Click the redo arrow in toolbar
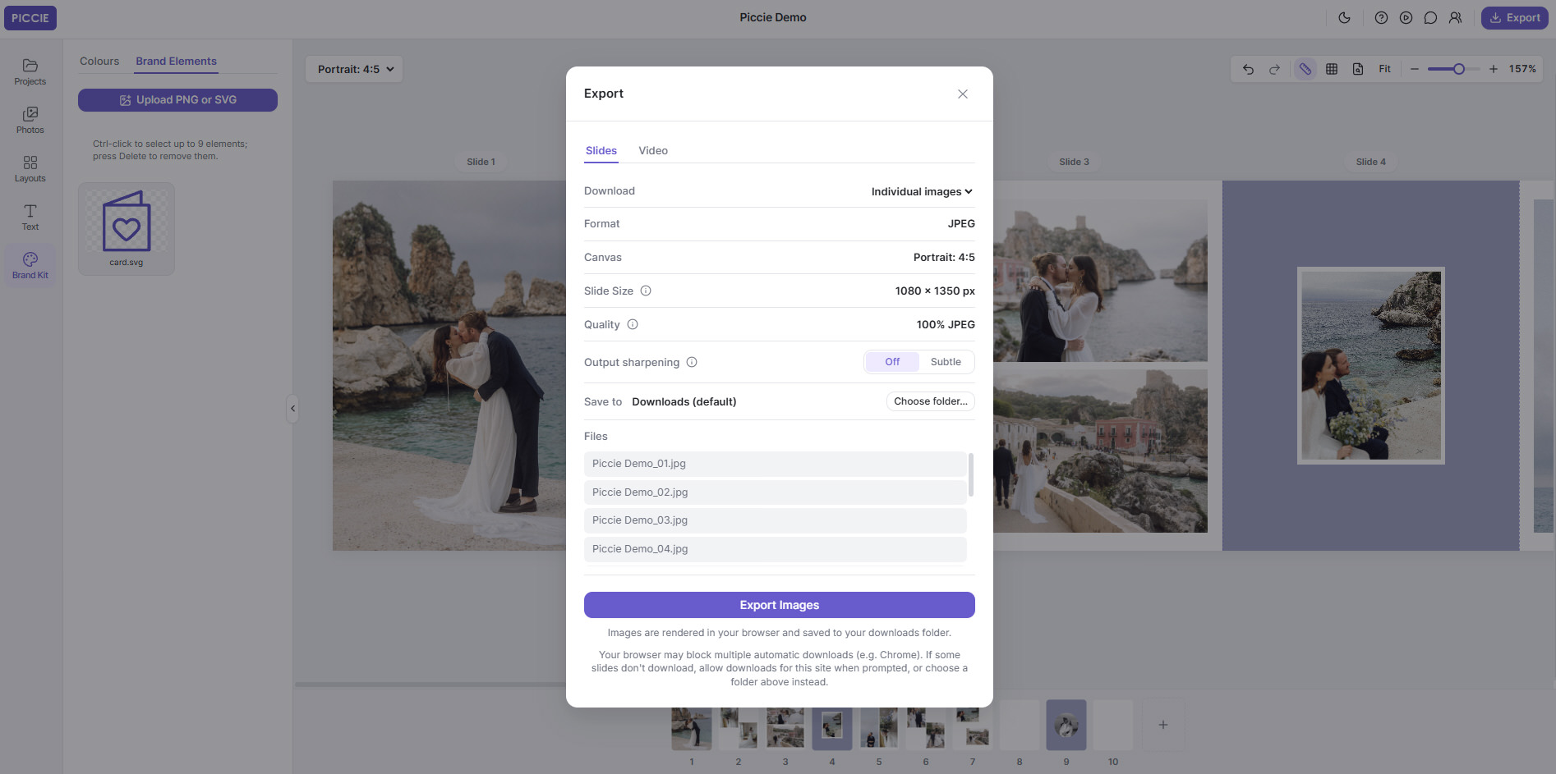1556x774 pixels. click(x=1274, y=69)
